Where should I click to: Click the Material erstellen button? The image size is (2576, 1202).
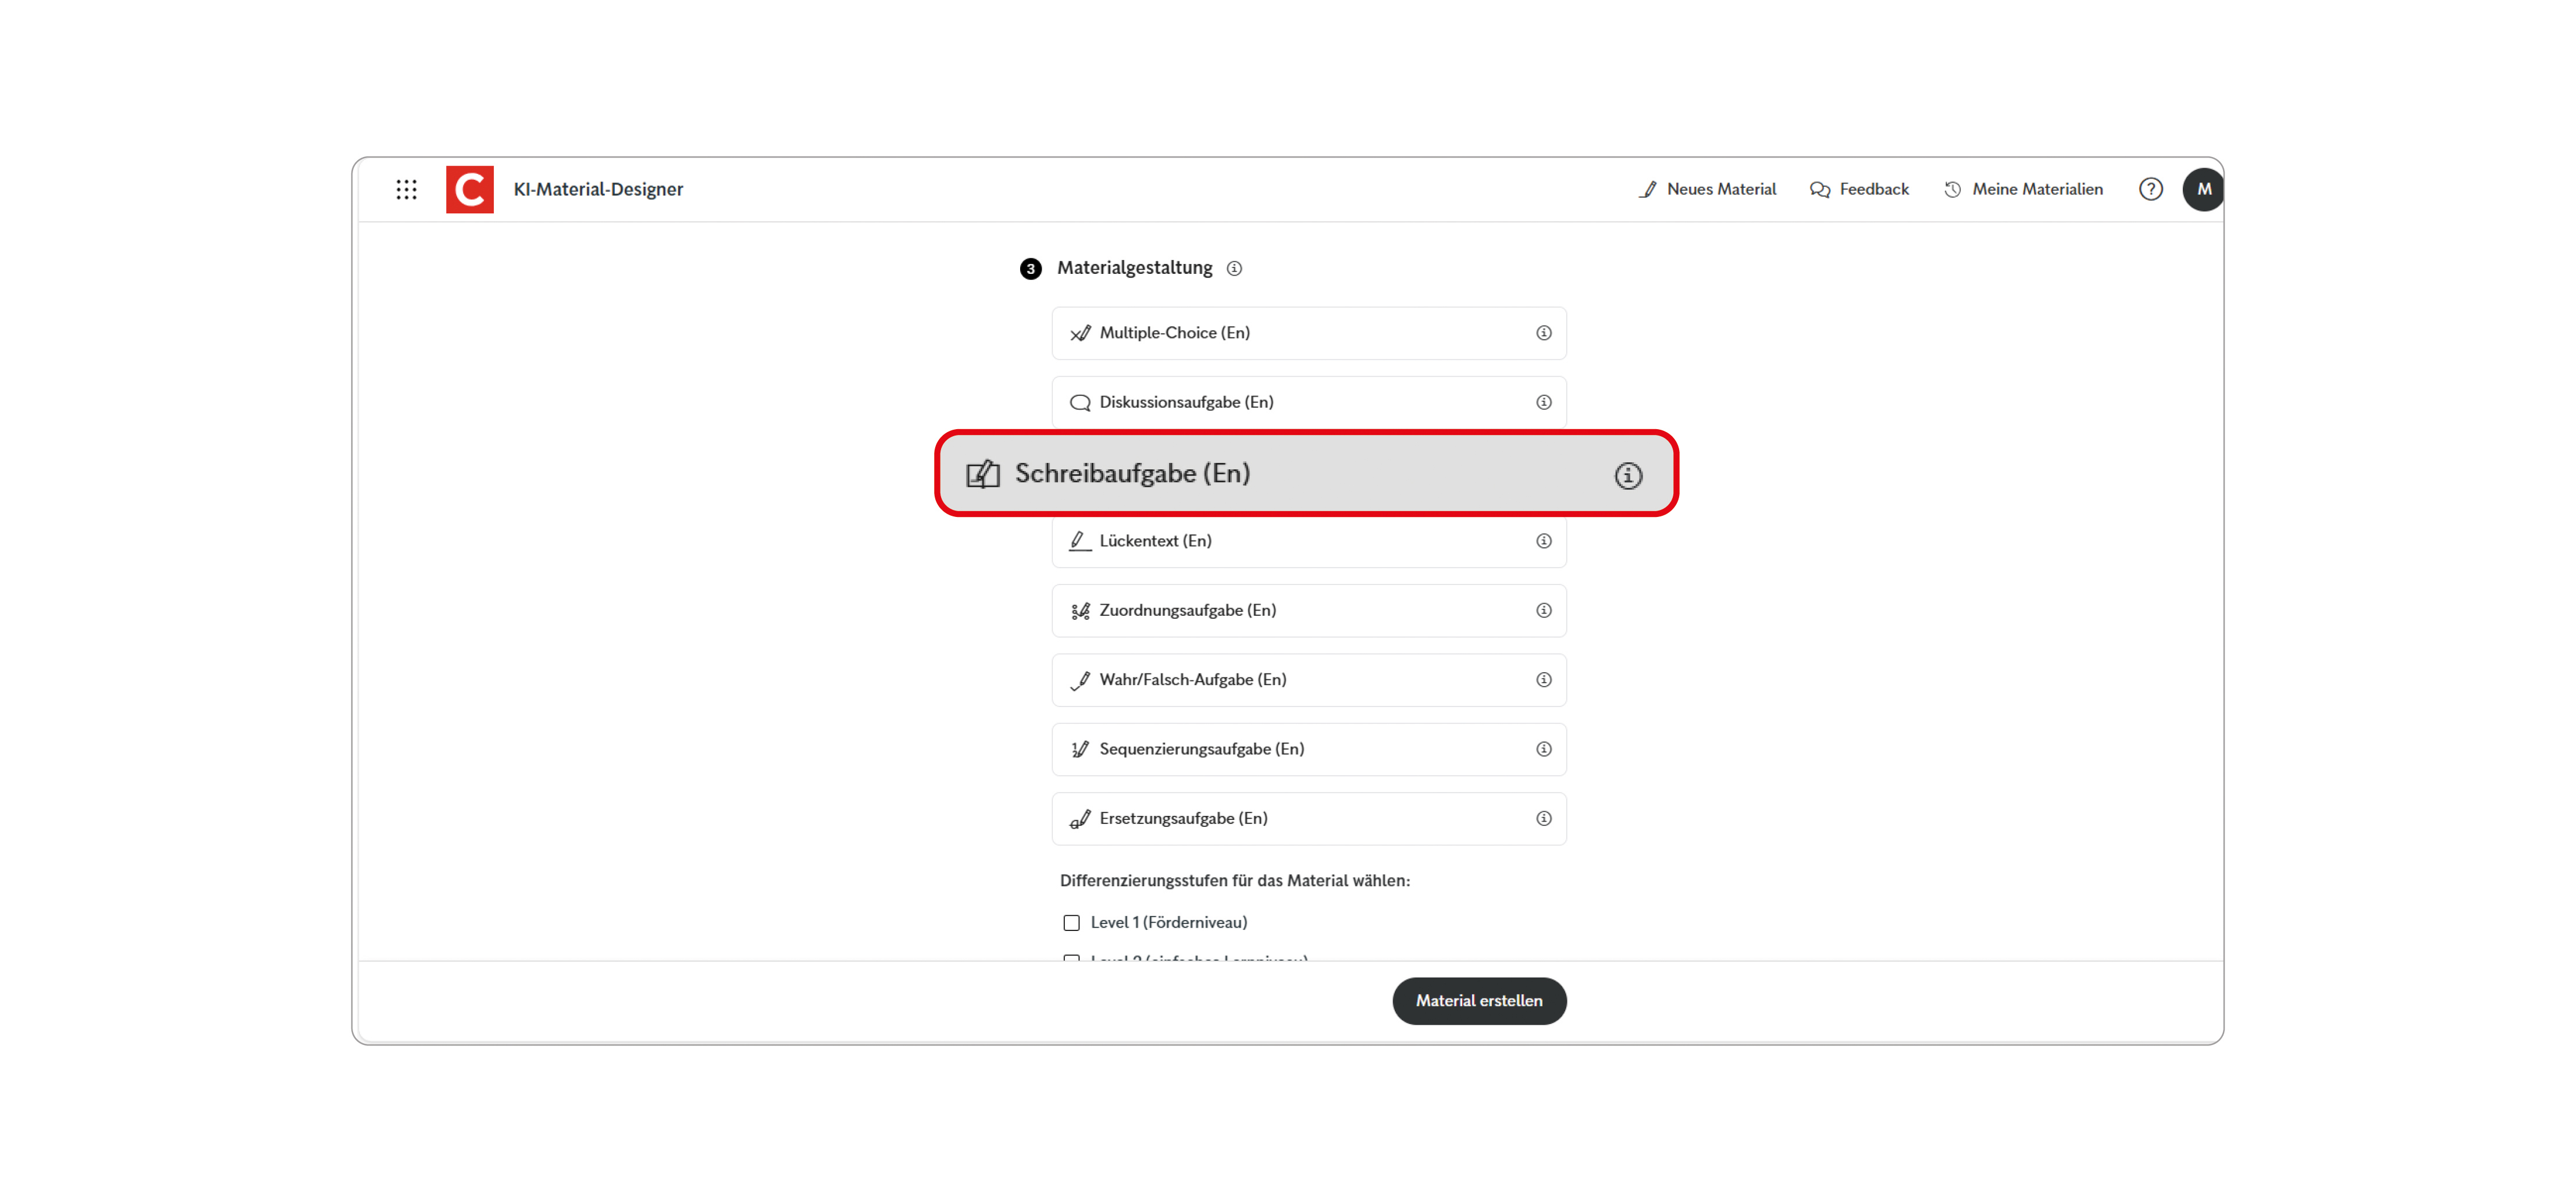click(x=1479, y=1000)
